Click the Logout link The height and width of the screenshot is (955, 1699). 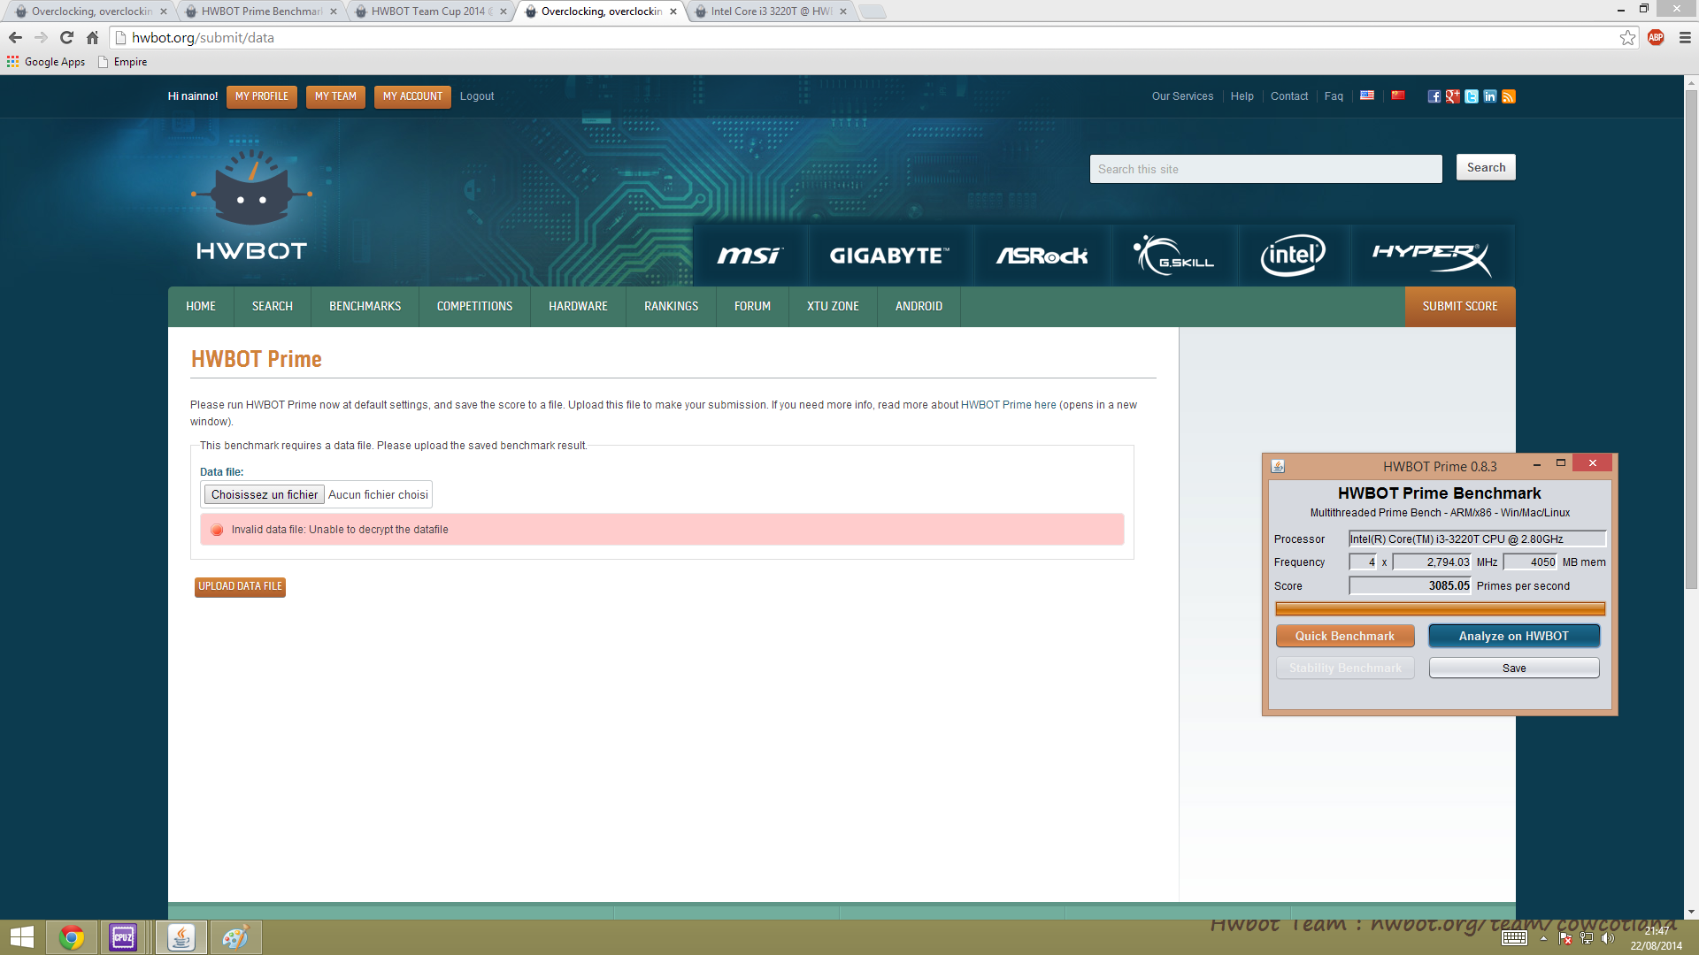(477, 96)
